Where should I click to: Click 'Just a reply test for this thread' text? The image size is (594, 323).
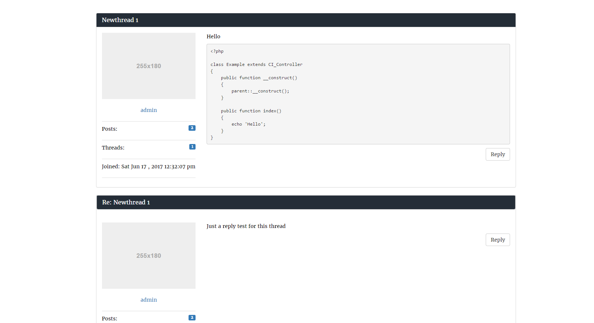point(246,226)
